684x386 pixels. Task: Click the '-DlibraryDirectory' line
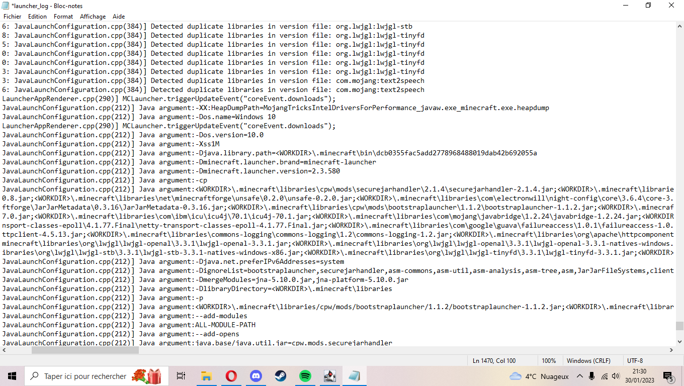point(197,288)
